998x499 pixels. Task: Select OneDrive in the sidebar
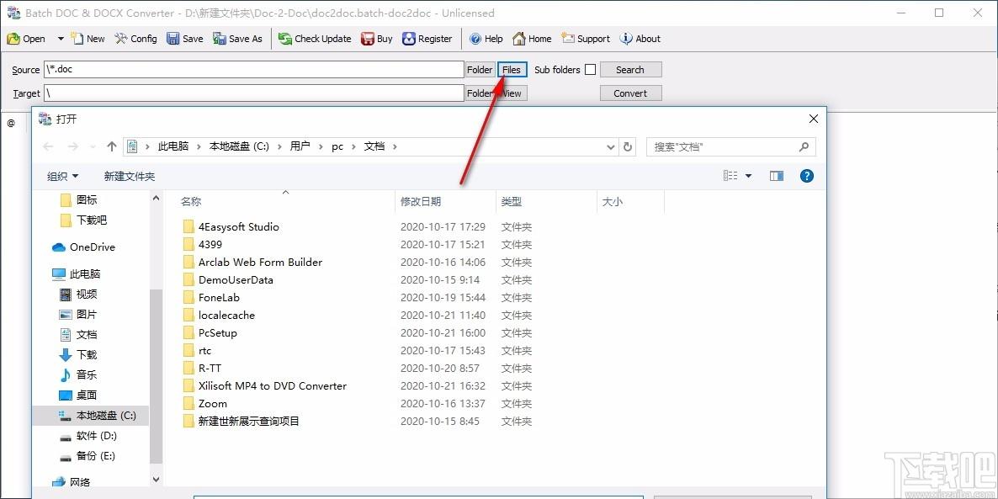pos(85,247)
